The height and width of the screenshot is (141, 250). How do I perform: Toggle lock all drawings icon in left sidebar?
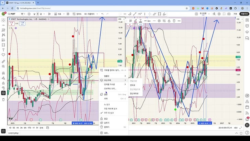(x=3, y=83)
